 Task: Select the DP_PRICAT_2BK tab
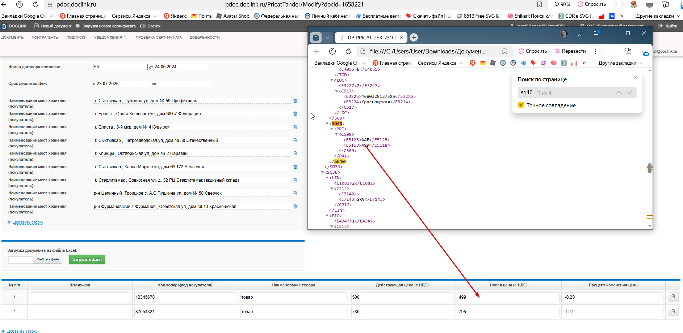[x=371, y=37]
